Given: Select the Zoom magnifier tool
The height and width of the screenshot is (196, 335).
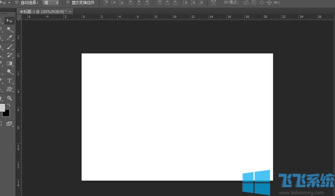Looking at the screenshot, I should [x=9, y=98].
